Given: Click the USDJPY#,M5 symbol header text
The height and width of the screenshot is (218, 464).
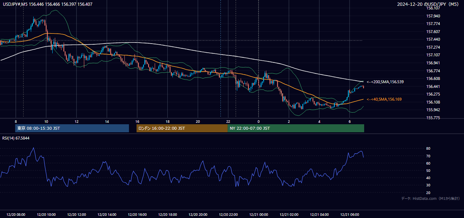Looking at the screenshot, I should click(x=47, y=4).
